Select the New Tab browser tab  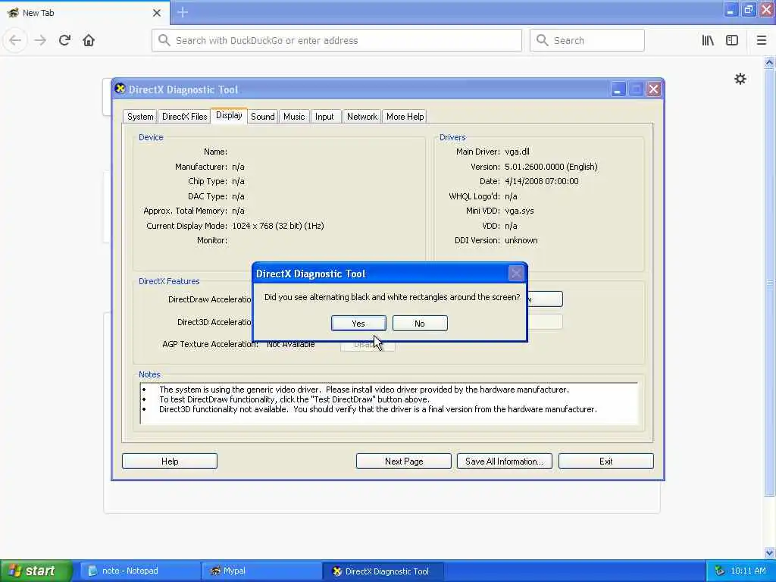(84, 13)
